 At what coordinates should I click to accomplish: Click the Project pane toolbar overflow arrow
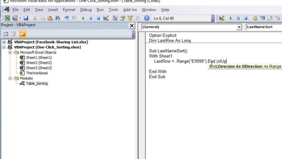[134, 34]
